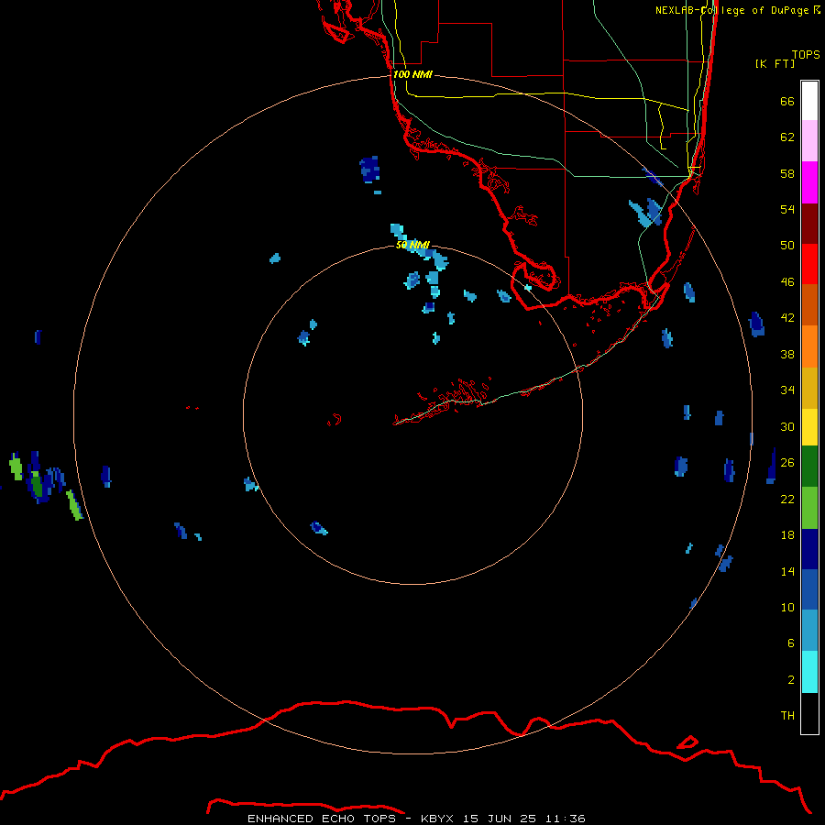Click the "46" legend value

pyautogui.click(x=787, y=282)
